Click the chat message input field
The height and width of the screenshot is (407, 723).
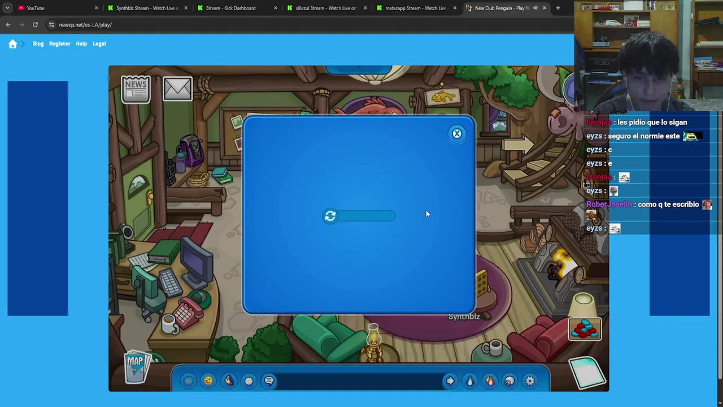(x=359, y=381)
